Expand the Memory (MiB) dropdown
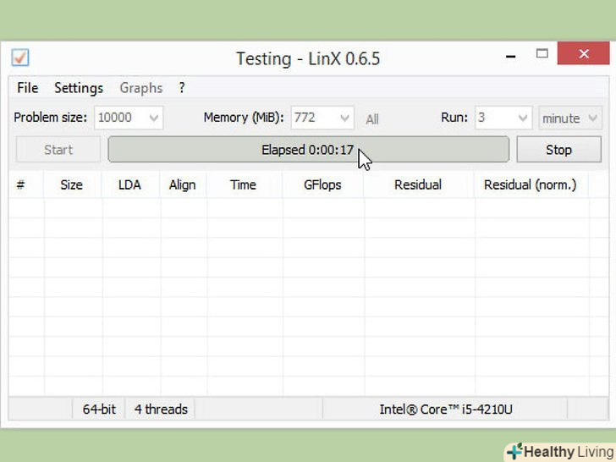 click(344, 118)
